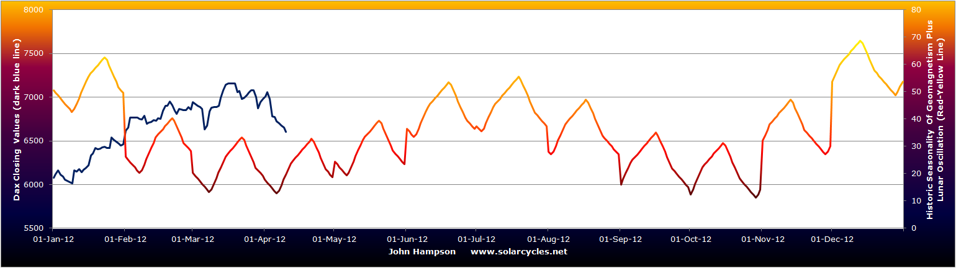Click the John Hampson author name
This screenshot has height=268, width=956.
click(x=422, y=252)
